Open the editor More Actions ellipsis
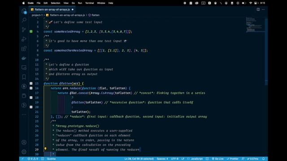Viewport: 287px width, 161px height. coord(263,9)
